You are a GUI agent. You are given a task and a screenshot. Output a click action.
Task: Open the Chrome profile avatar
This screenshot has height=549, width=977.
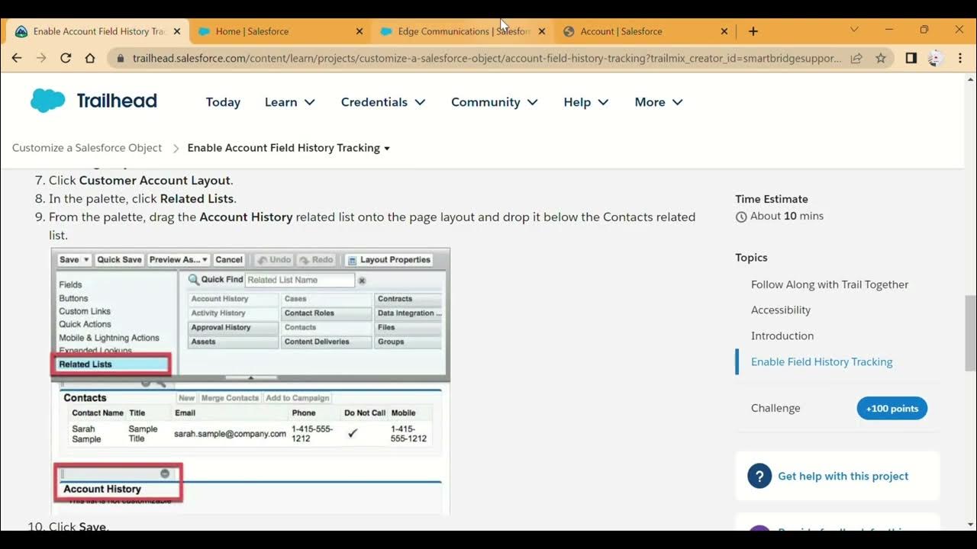click(936, 58)
